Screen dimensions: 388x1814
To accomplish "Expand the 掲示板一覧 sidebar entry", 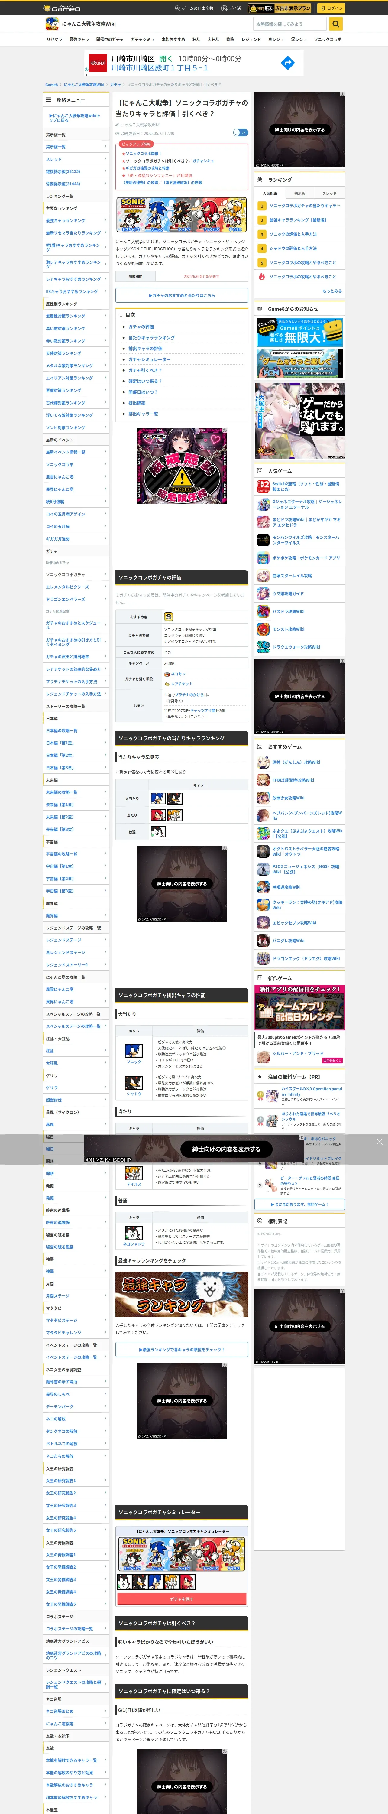I will click(77, 146).
